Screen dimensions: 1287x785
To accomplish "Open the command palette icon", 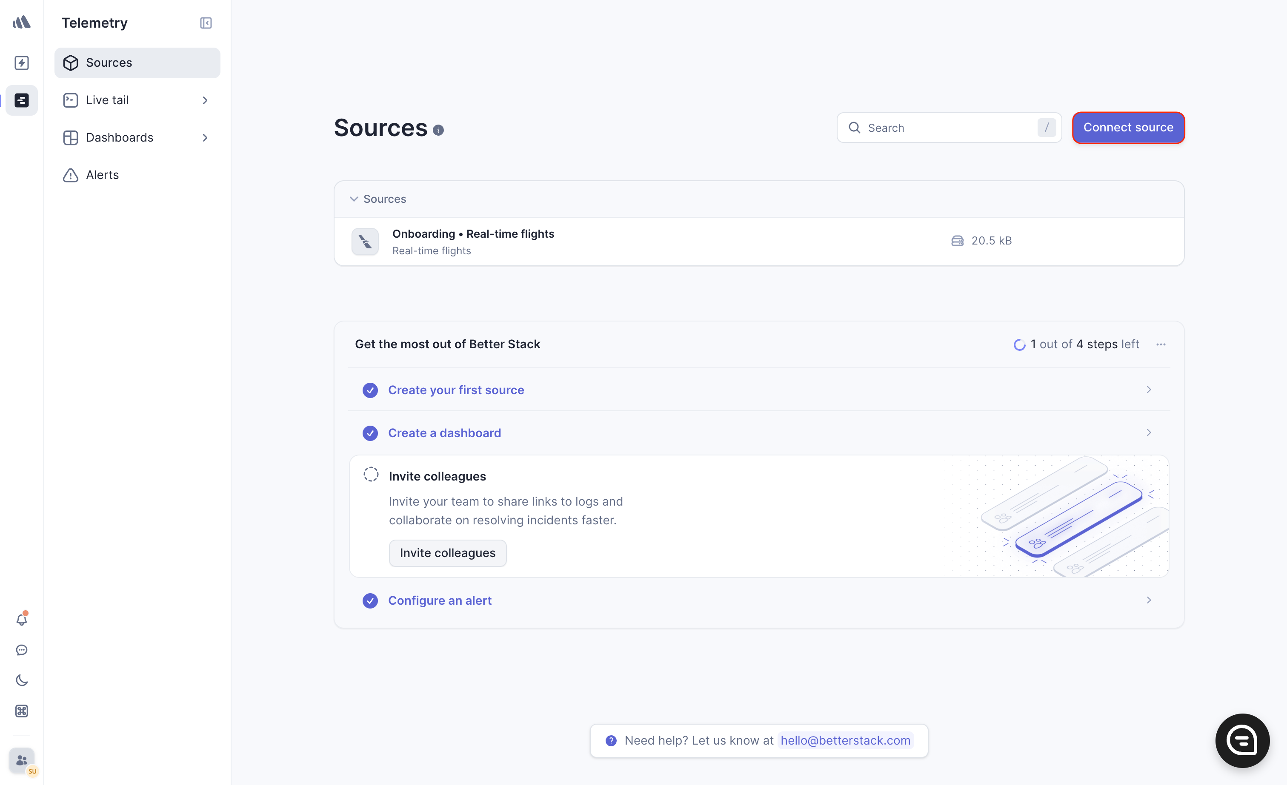I will coord(21,711).
